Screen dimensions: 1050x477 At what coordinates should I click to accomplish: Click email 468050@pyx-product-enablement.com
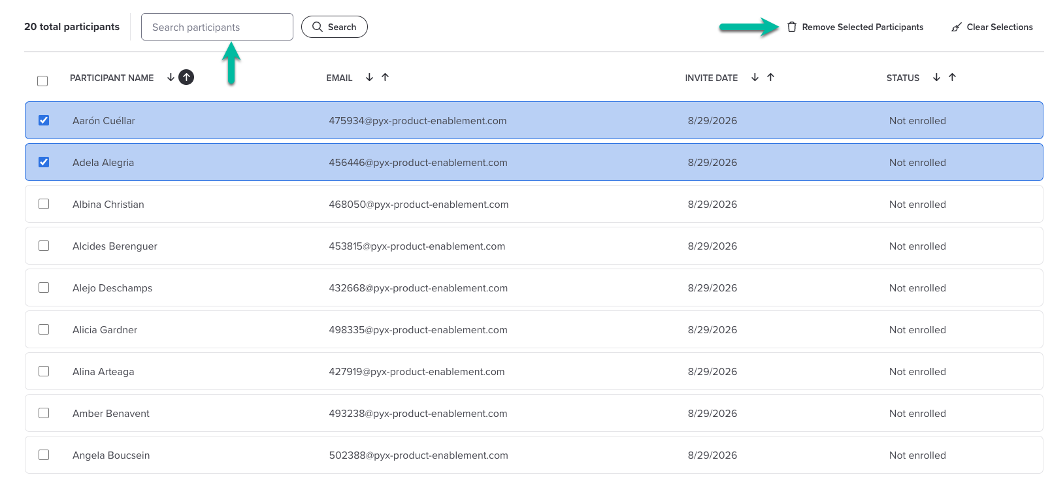[x=419, y=205]
